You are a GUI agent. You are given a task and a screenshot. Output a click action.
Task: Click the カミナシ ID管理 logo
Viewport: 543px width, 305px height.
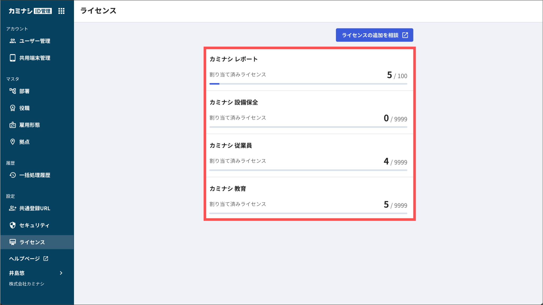(x=30, y=11)
